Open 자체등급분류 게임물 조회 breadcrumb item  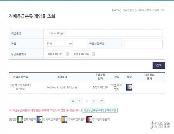[x=151, y=10]
